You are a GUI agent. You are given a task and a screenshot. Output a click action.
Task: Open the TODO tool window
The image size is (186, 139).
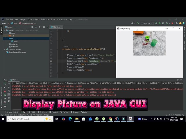click(x=32, y=112)
